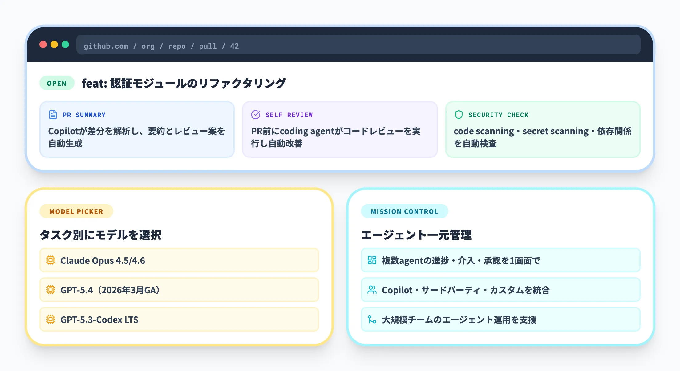Open the PR title feat: 認証モジュールのリファクタリング
680x371 pixels.
click(x=184, y=82)
